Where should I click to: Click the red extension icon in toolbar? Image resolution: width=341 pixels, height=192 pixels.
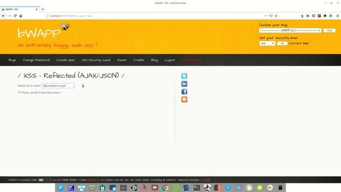[x=319, y=16]
